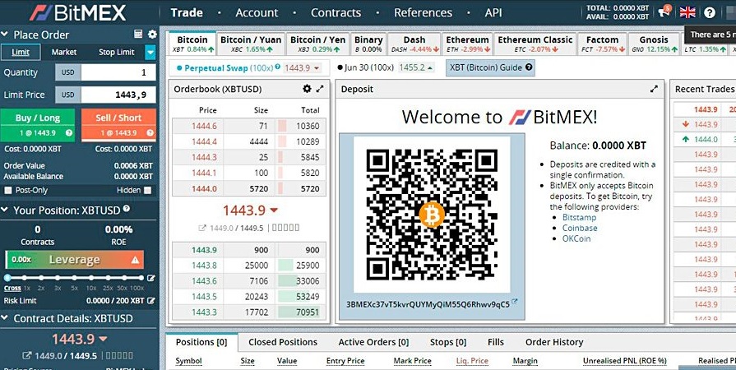This screenshot has height=370, width=736.
Task: Switch to Factom instrument tab
Action: (x=602, y=44)
